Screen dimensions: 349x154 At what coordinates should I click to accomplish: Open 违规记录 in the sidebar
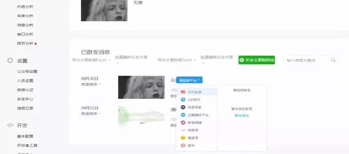pos(25,108)
